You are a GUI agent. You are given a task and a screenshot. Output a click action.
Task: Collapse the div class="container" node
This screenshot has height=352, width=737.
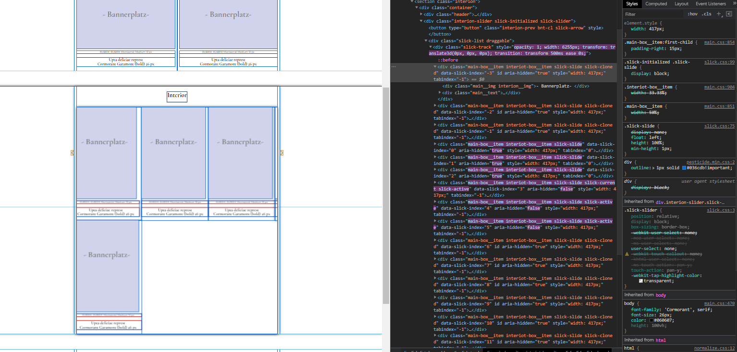point(416,8)
